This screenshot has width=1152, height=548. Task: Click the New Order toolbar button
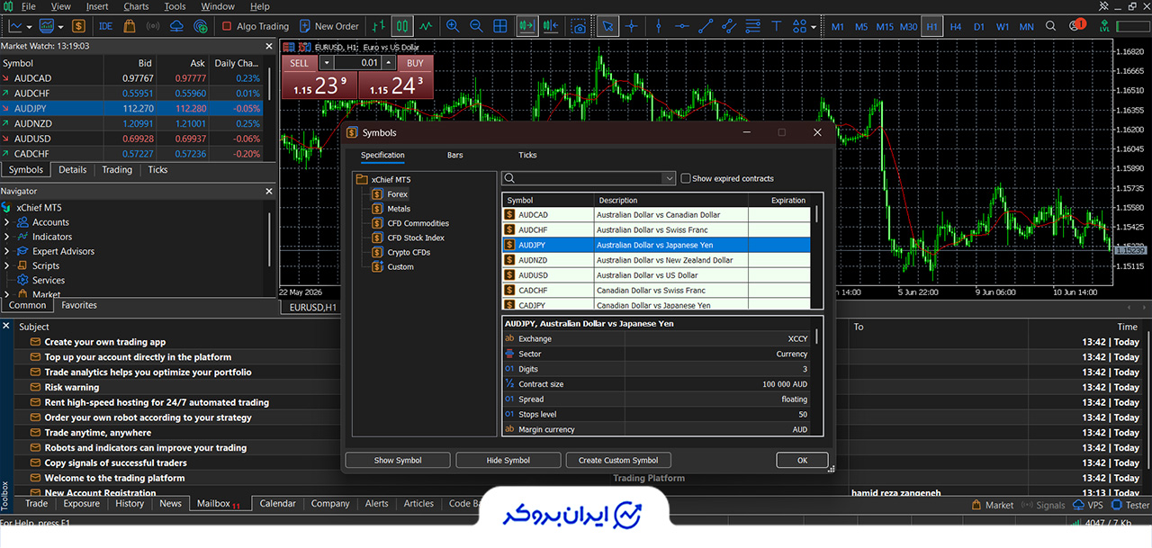[329, 26]
